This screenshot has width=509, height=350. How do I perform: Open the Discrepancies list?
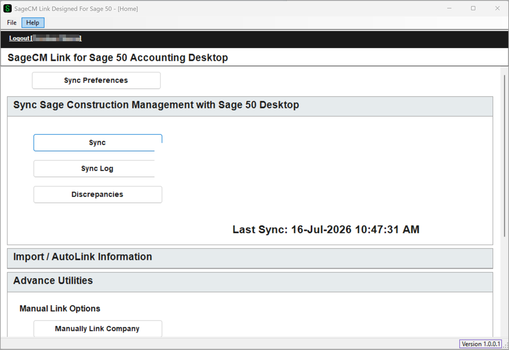point(98,194)
